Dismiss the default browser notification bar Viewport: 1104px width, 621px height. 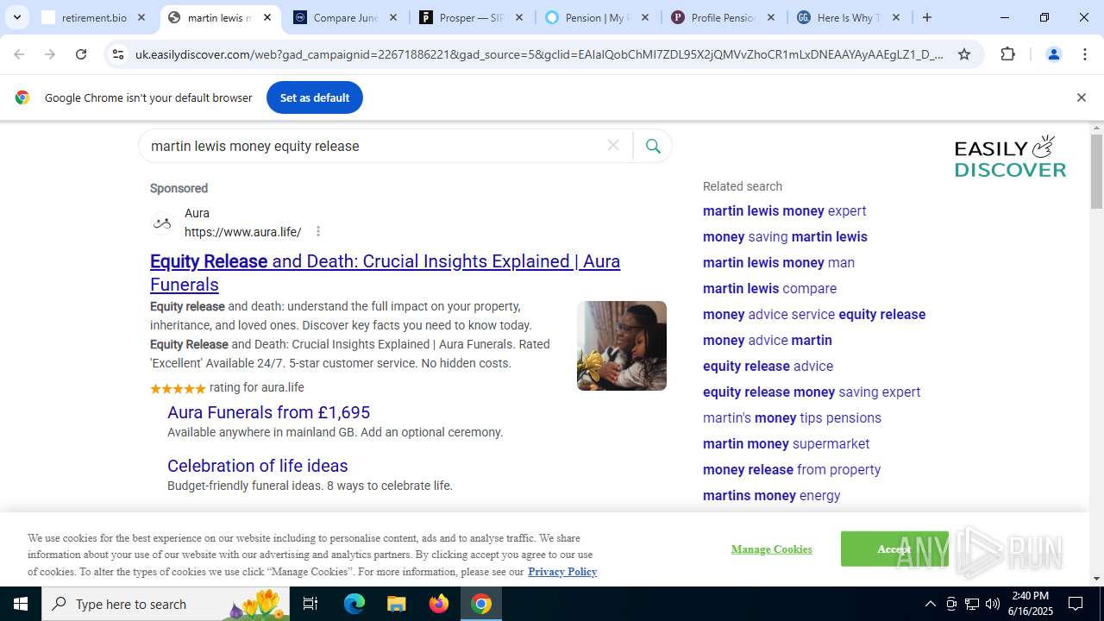coord(1081,97)
